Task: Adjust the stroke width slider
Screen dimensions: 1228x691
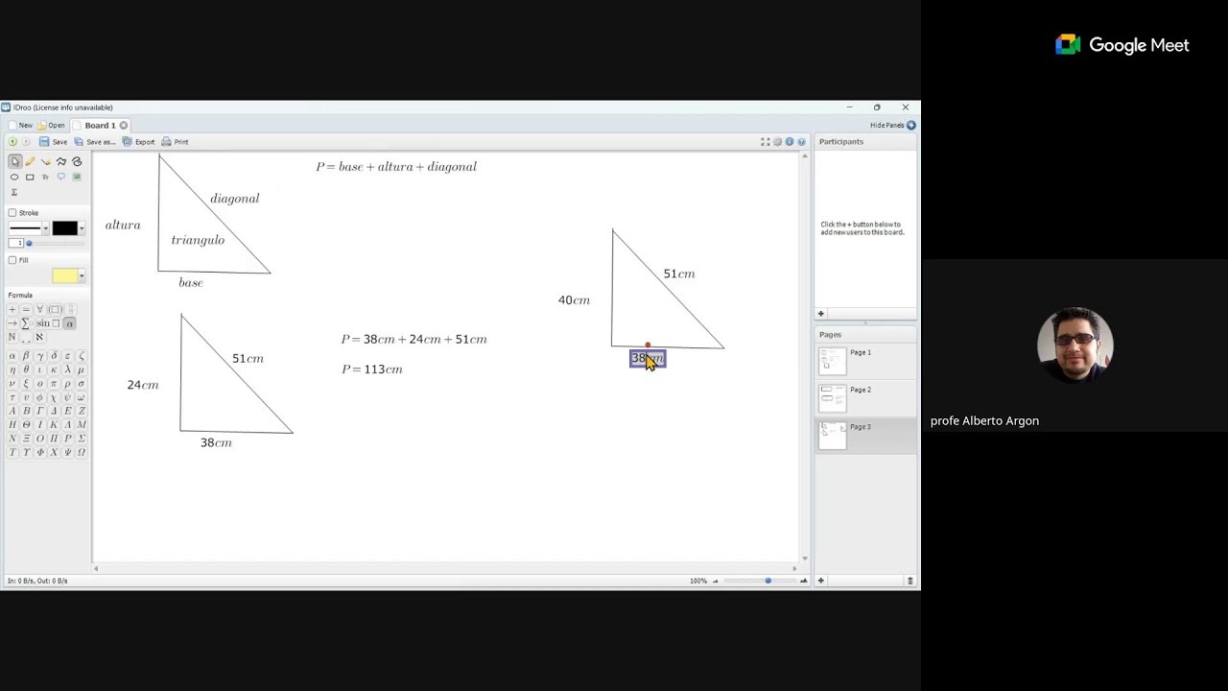Action: click(x=29, y=244)
